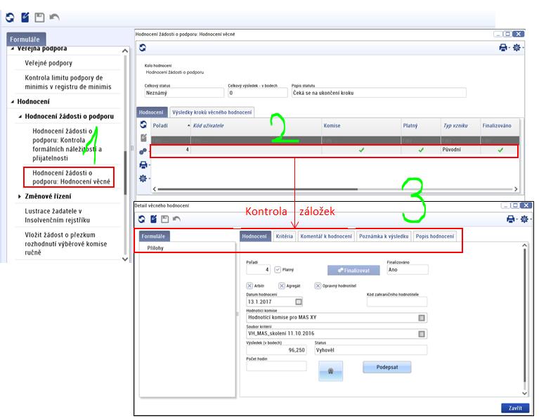Refresh the Hodnocení věcné window
This screenshot has height=419, width=539.
(143, 48)
